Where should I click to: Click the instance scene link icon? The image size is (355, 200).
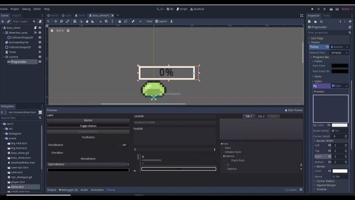click(9, 22)
